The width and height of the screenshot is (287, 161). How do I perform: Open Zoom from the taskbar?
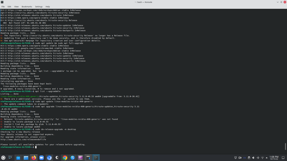click(41, 158)
